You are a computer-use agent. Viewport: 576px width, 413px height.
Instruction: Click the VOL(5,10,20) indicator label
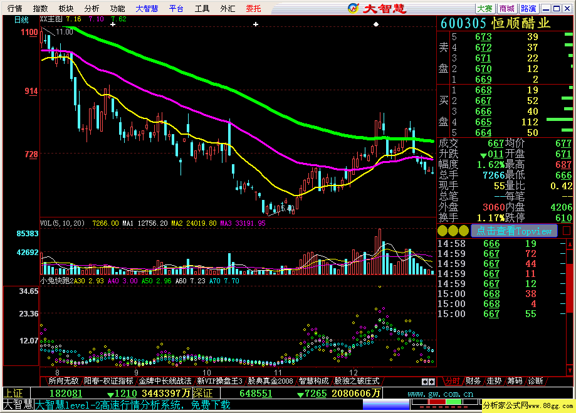point(62,223)
